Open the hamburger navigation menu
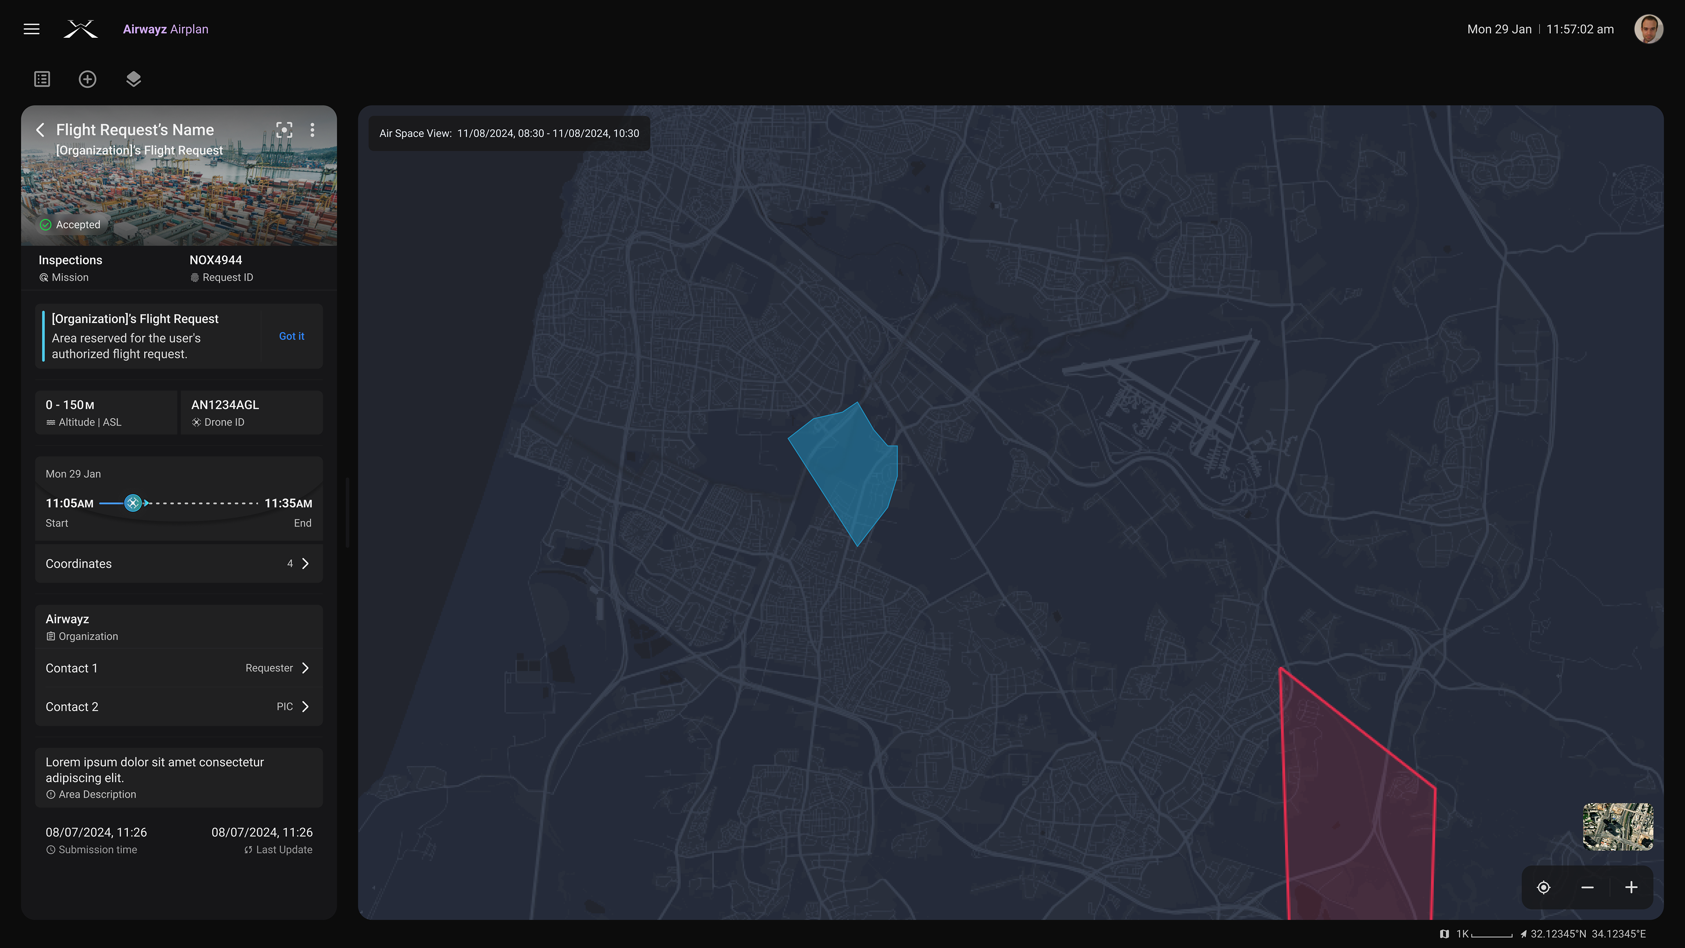The image size is (1685, 948). (32, 29)
